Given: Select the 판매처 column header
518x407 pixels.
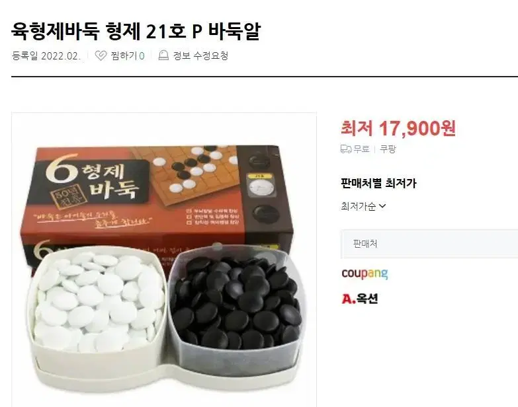Looking at the screenshot, I should coord(365,244).
